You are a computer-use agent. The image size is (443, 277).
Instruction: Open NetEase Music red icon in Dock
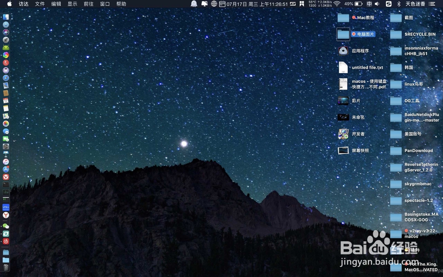tap(6, 242)
